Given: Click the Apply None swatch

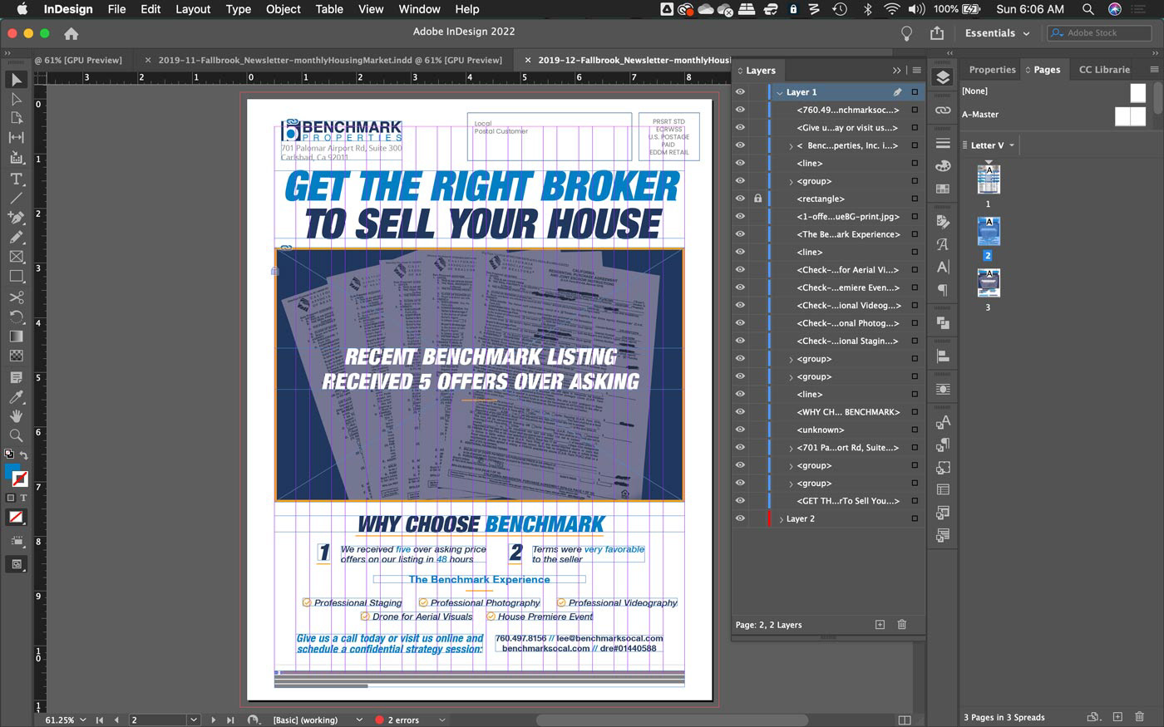Looking at the screenshot, I should coord(16,517).
